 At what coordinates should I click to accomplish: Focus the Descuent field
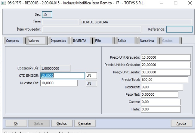coord(162,87)
